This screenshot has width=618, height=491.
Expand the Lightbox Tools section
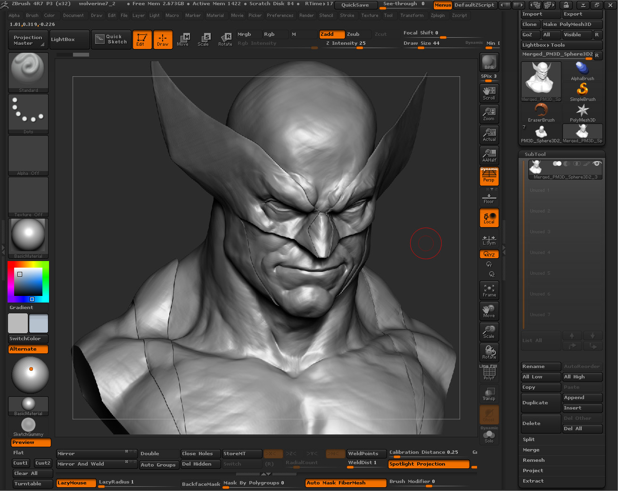(x=561, y=45)
